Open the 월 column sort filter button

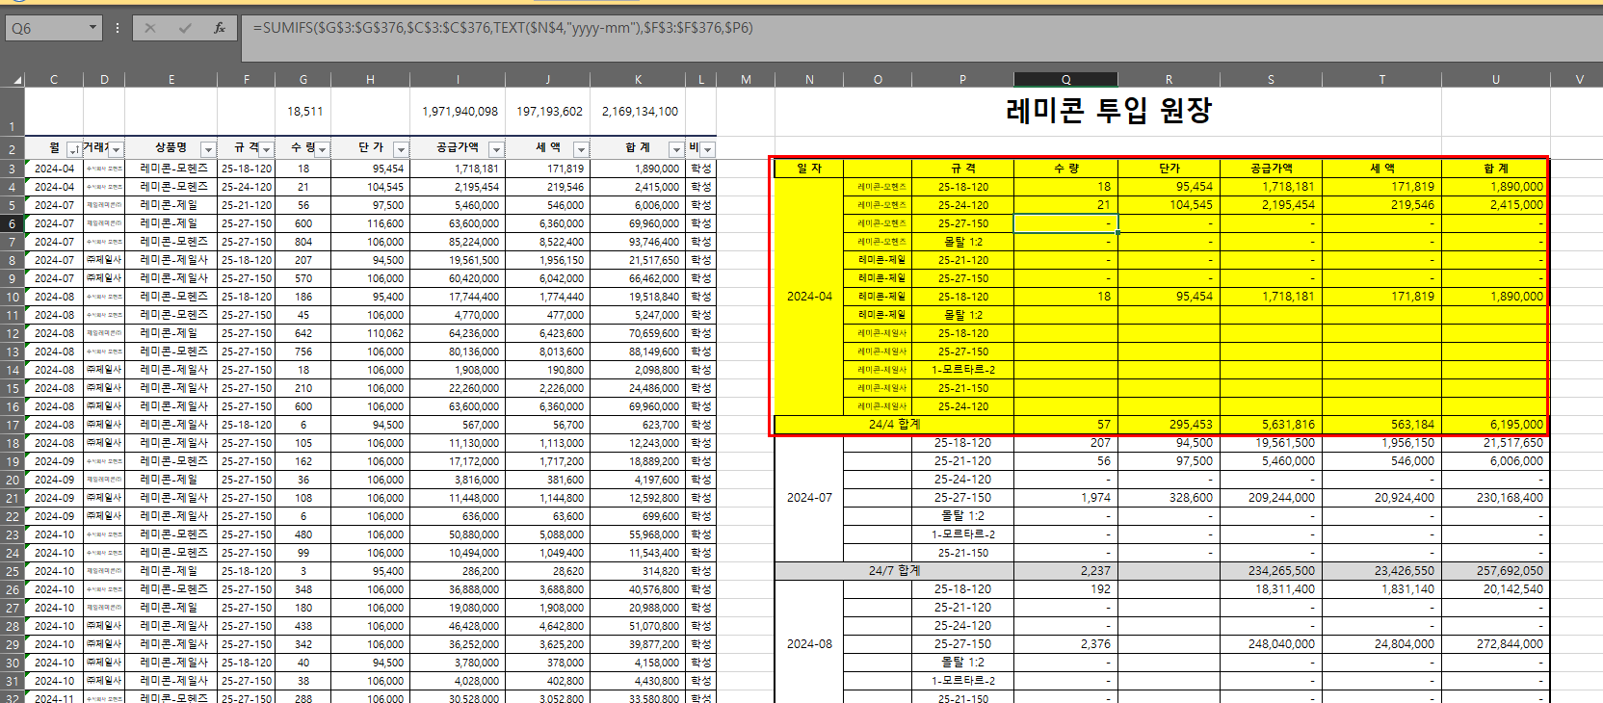pyautogui.click(x=73, y=149)
